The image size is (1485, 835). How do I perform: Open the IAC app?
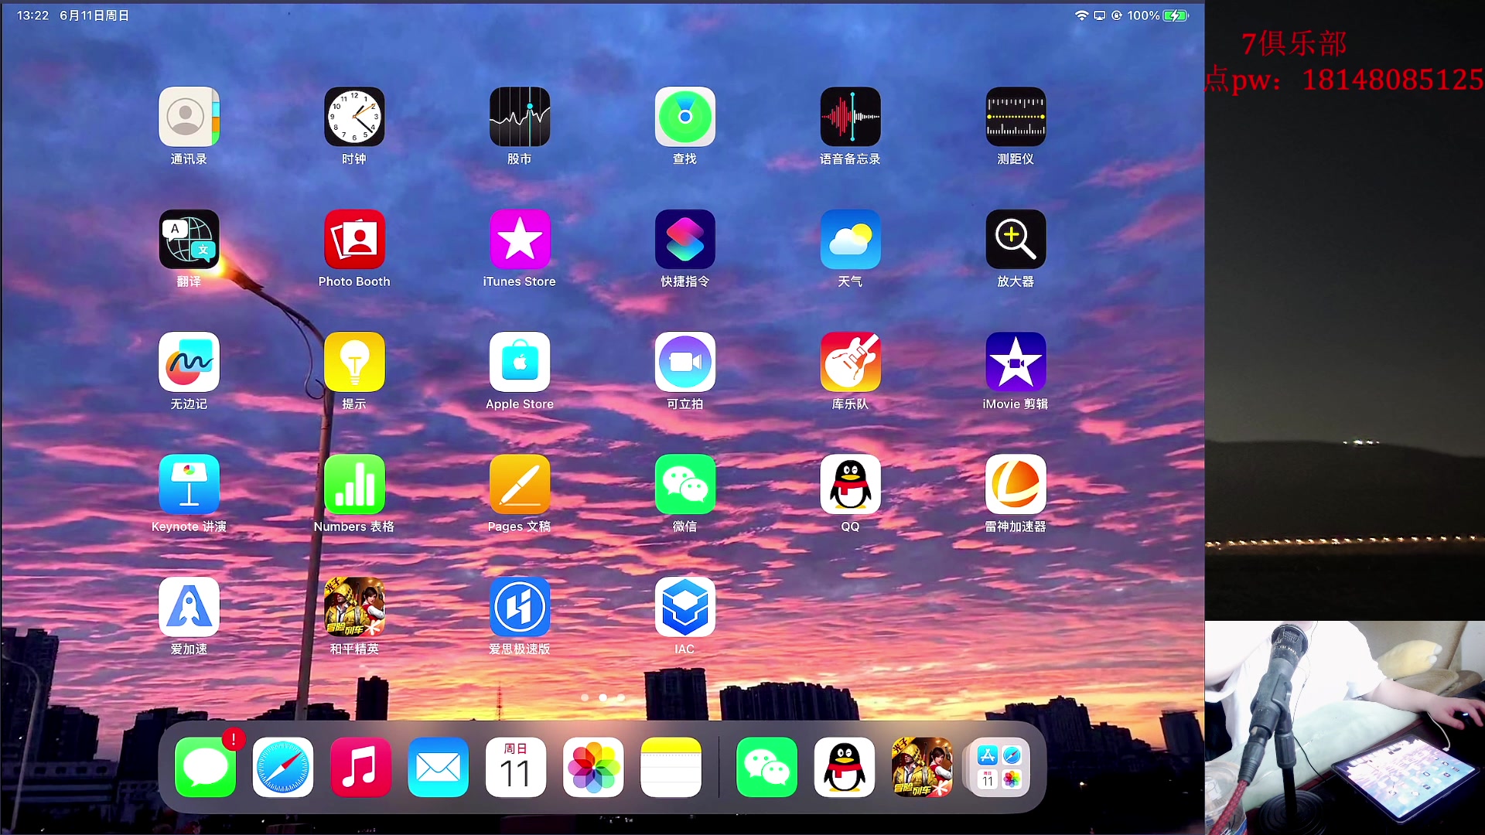coord(684,607)
